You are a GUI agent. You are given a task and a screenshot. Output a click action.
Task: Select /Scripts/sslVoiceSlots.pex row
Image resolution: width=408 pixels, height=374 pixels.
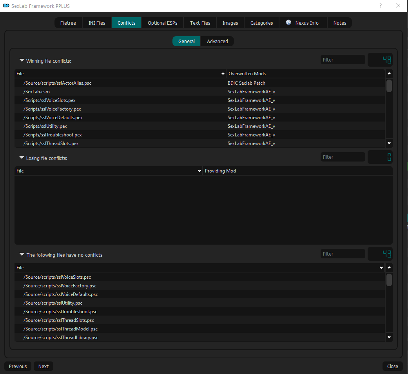pos(199,100)
